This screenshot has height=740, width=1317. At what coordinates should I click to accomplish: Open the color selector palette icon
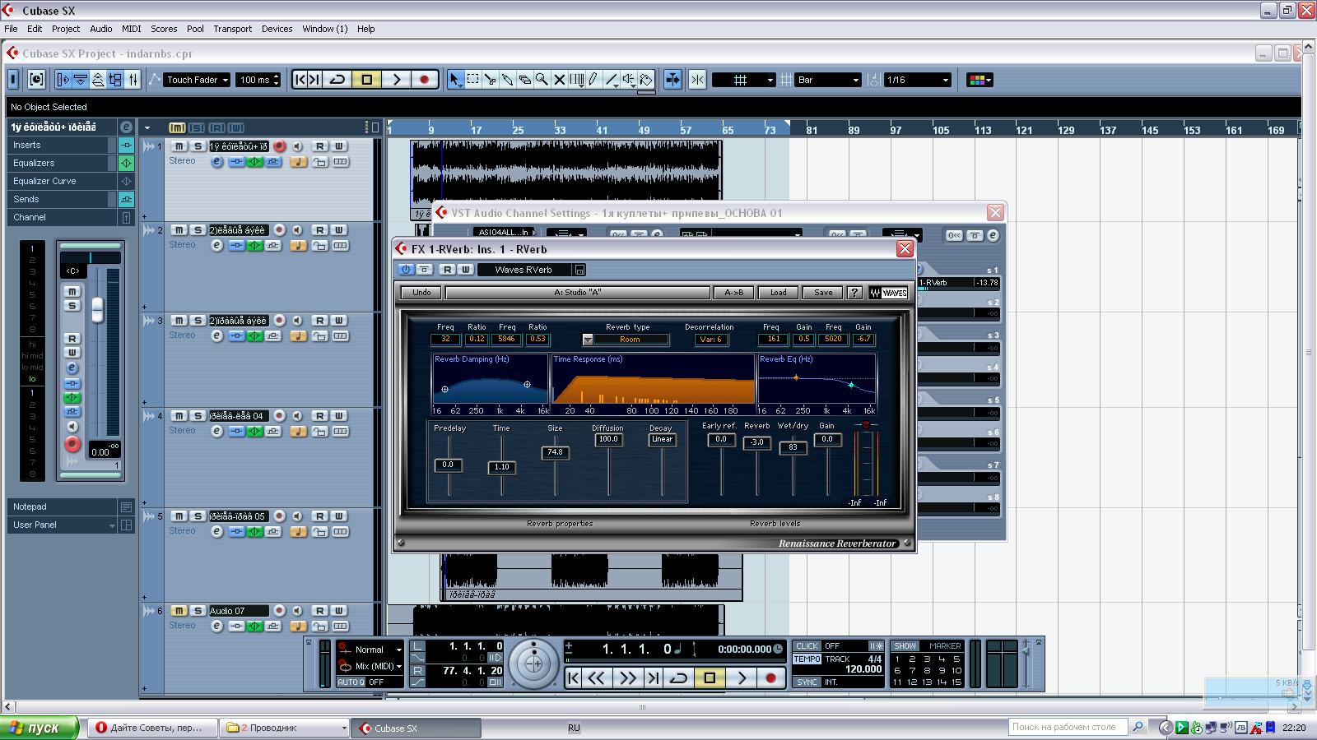(x=980, y=80)
